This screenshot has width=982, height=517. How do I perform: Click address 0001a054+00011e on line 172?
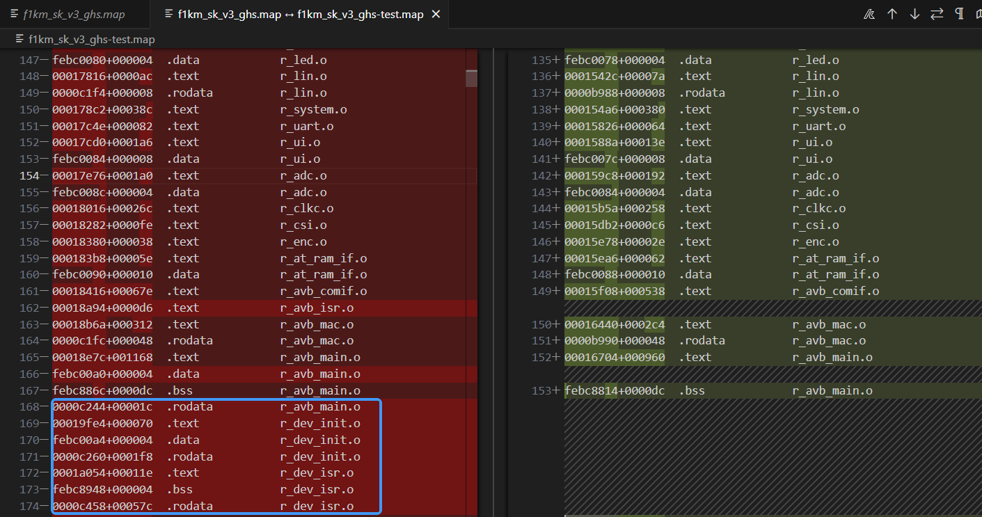tap(102, 472)
